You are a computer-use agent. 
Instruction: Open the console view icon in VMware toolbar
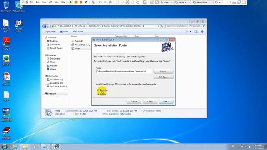[x=145, y=2]
